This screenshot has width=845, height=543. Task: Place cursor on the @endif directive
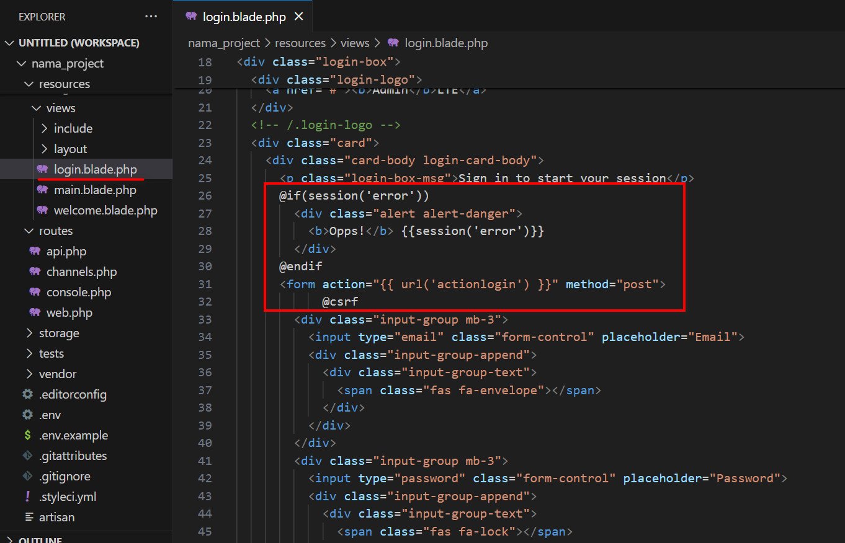pos(300,267)
